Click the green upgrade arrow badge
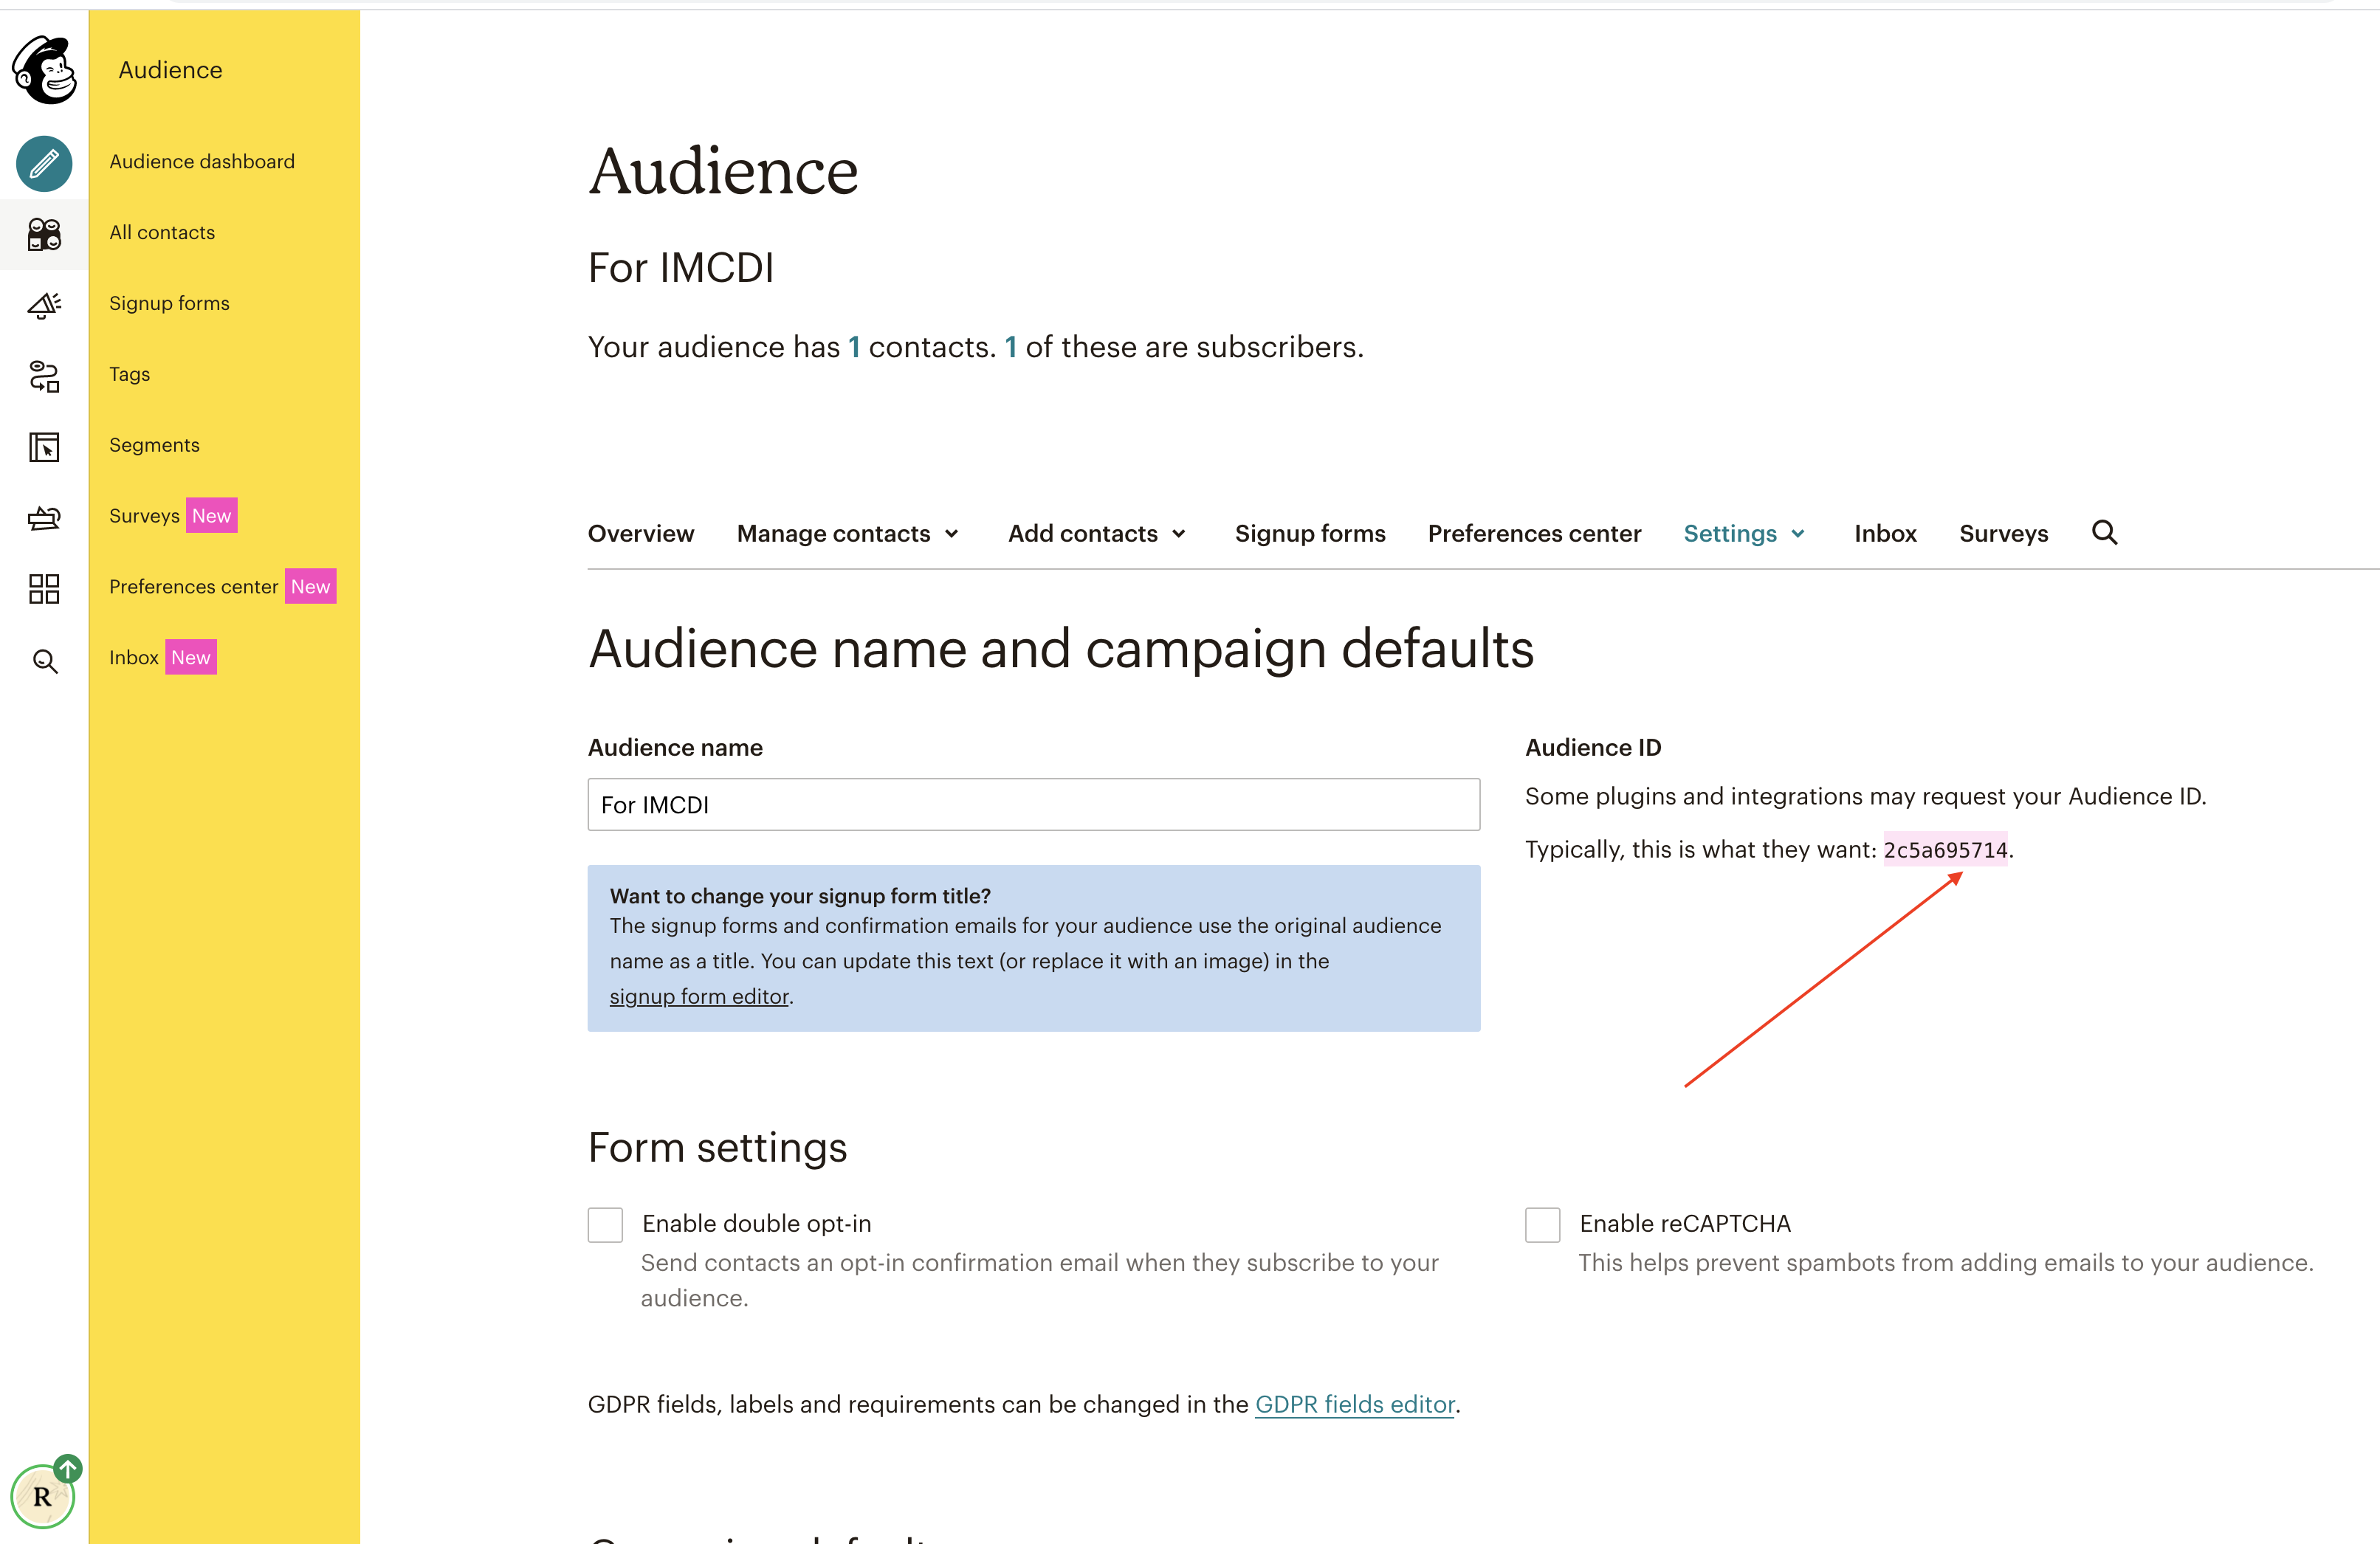This screenshot has height=1544, width=2380. click(x=67, y=1468)
